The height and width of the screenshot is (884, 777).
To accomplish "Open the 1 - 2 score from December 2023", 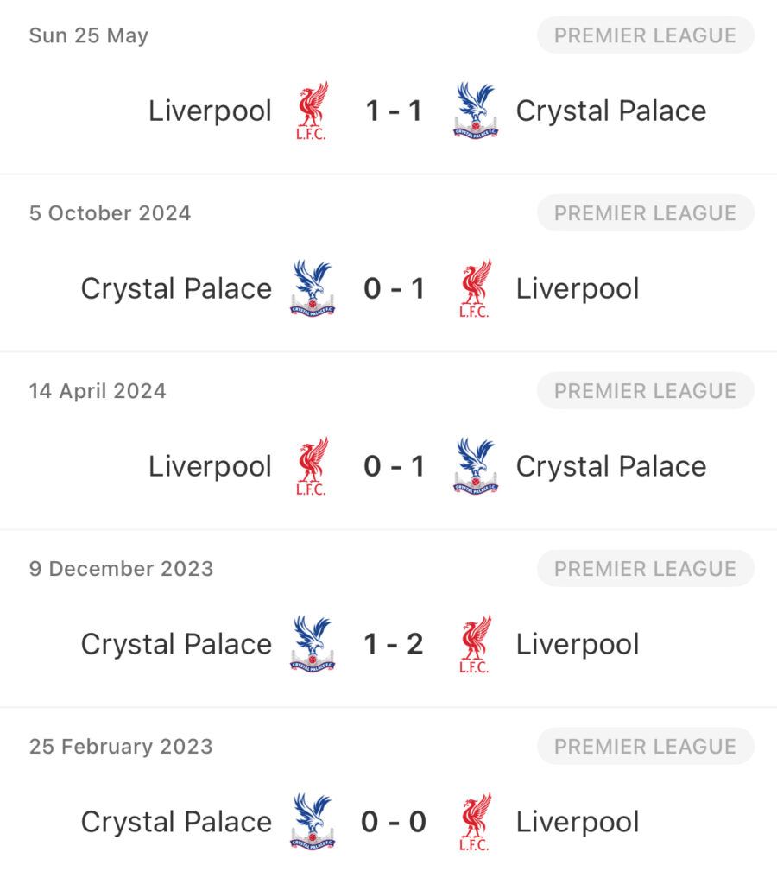I will [x=394, y=644].
